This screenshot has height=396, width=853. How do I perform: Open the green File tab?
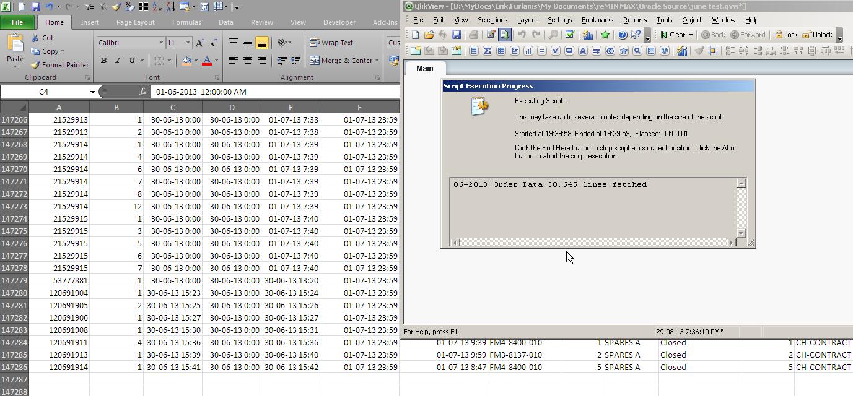pos(17,22)
